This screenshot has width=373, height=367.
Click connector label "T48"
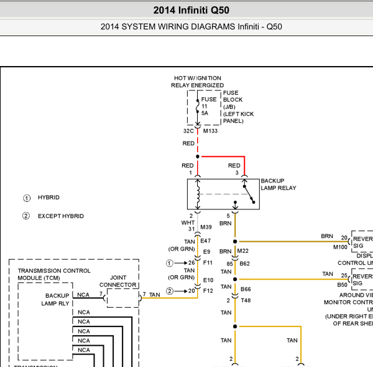point(246,300)
